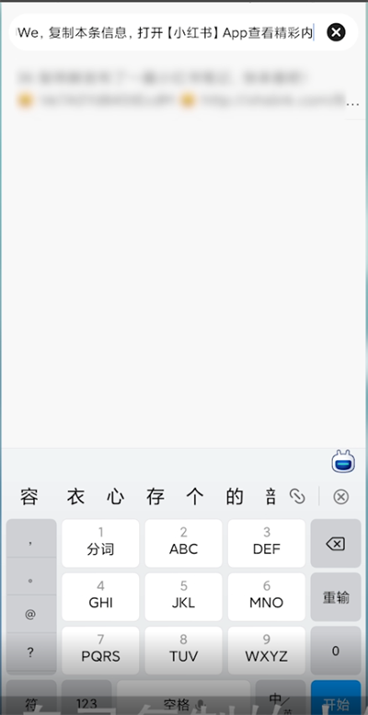This screenshot has height=715, width=368.
Task: Tap the backspace delete key
Action: (x=336, y=544)
